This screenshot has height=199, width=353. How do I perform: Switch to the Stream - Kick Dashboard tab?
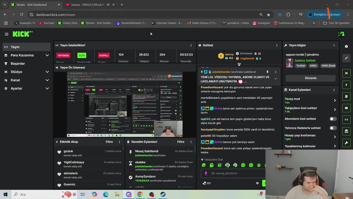[36, 5]
